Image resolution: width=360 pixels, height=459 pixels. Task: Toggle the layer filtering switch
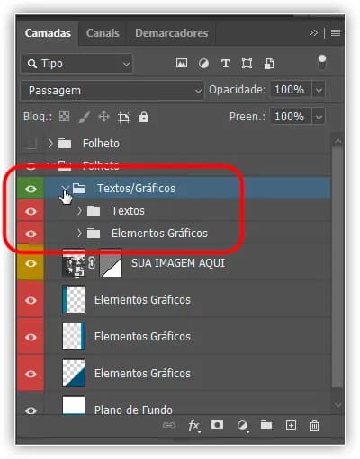click(322, 62)
